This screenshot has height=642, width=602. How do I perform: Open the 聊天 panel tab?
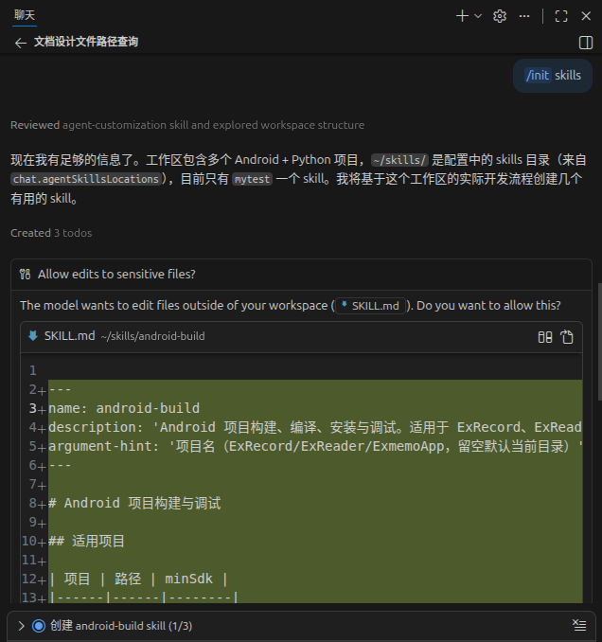(x=25, y=15)
